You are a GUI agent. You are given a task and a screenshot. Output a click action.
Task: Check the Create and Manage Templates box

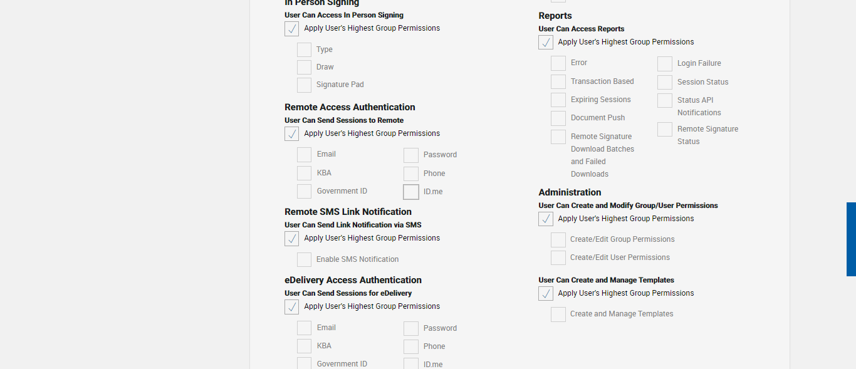(x=558, y=314)
